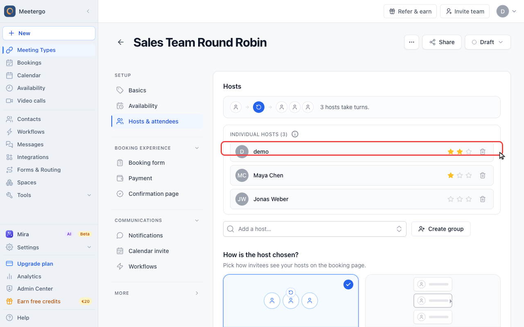Open Contacts in sidebar

pyautogui.click(x=49, y=119)
